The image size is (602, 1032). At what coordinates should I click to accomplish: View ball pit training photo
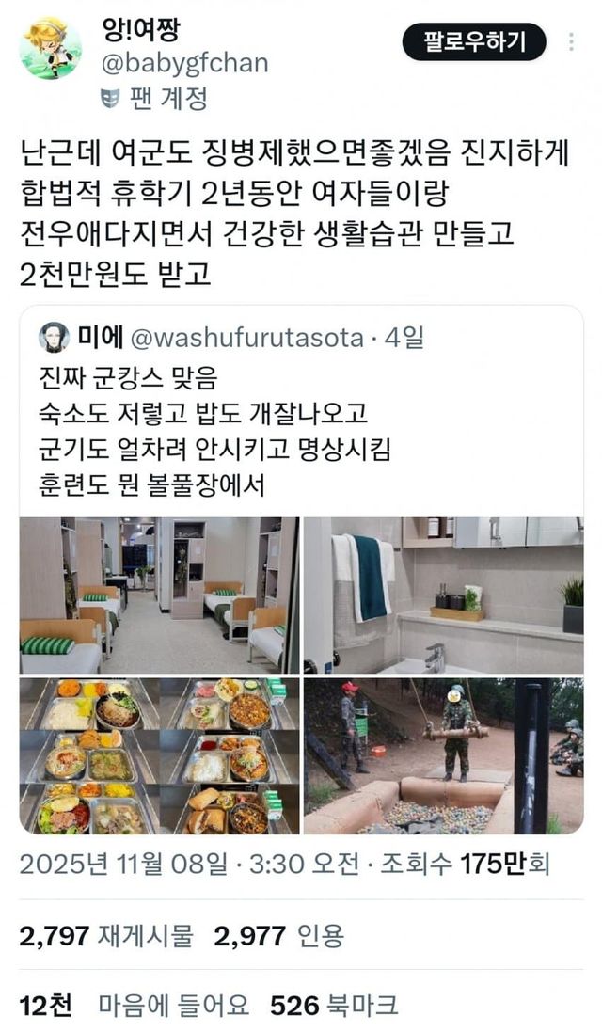(x=443, y=755)
